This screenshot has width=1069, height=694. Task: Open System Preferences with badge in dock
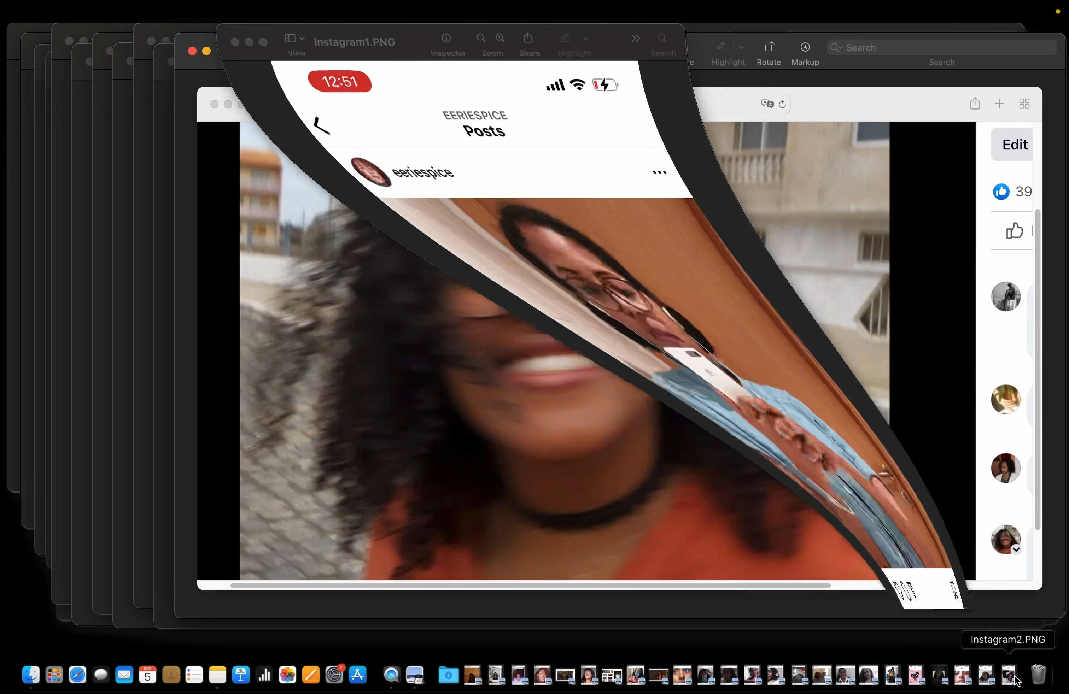(x=334, y=675)
